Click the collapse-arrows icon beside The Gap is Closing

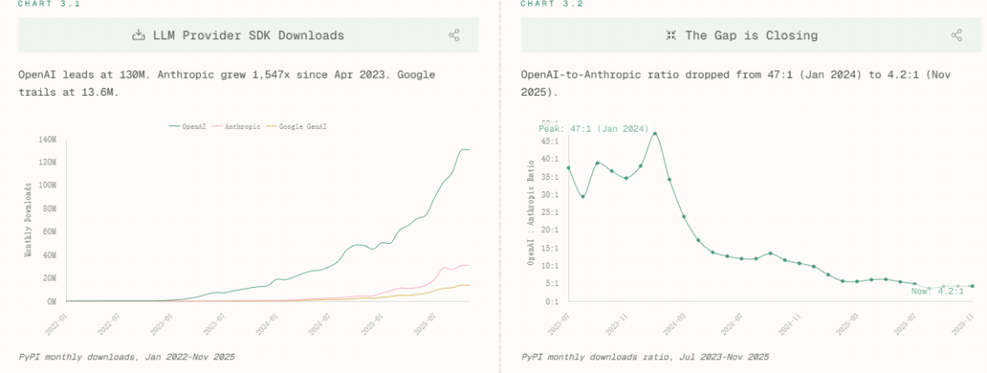coord(671,36)
